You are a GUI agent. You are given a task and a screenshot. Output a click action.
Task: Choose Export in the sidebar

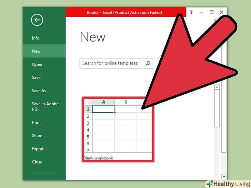tap(38, 149)
